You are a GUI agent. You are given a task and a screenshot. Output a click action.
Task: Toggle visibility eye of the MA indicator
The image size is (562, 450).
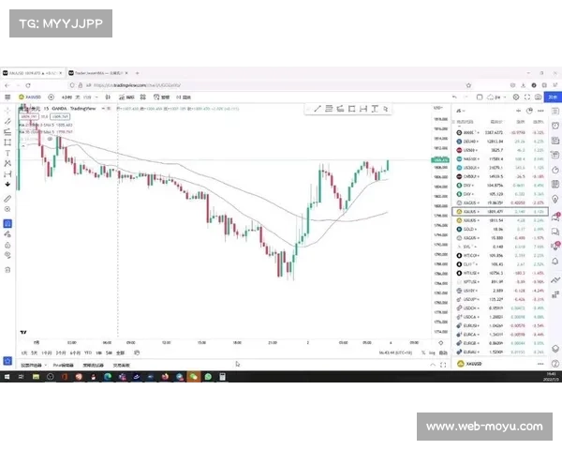(x=50, y=138)
